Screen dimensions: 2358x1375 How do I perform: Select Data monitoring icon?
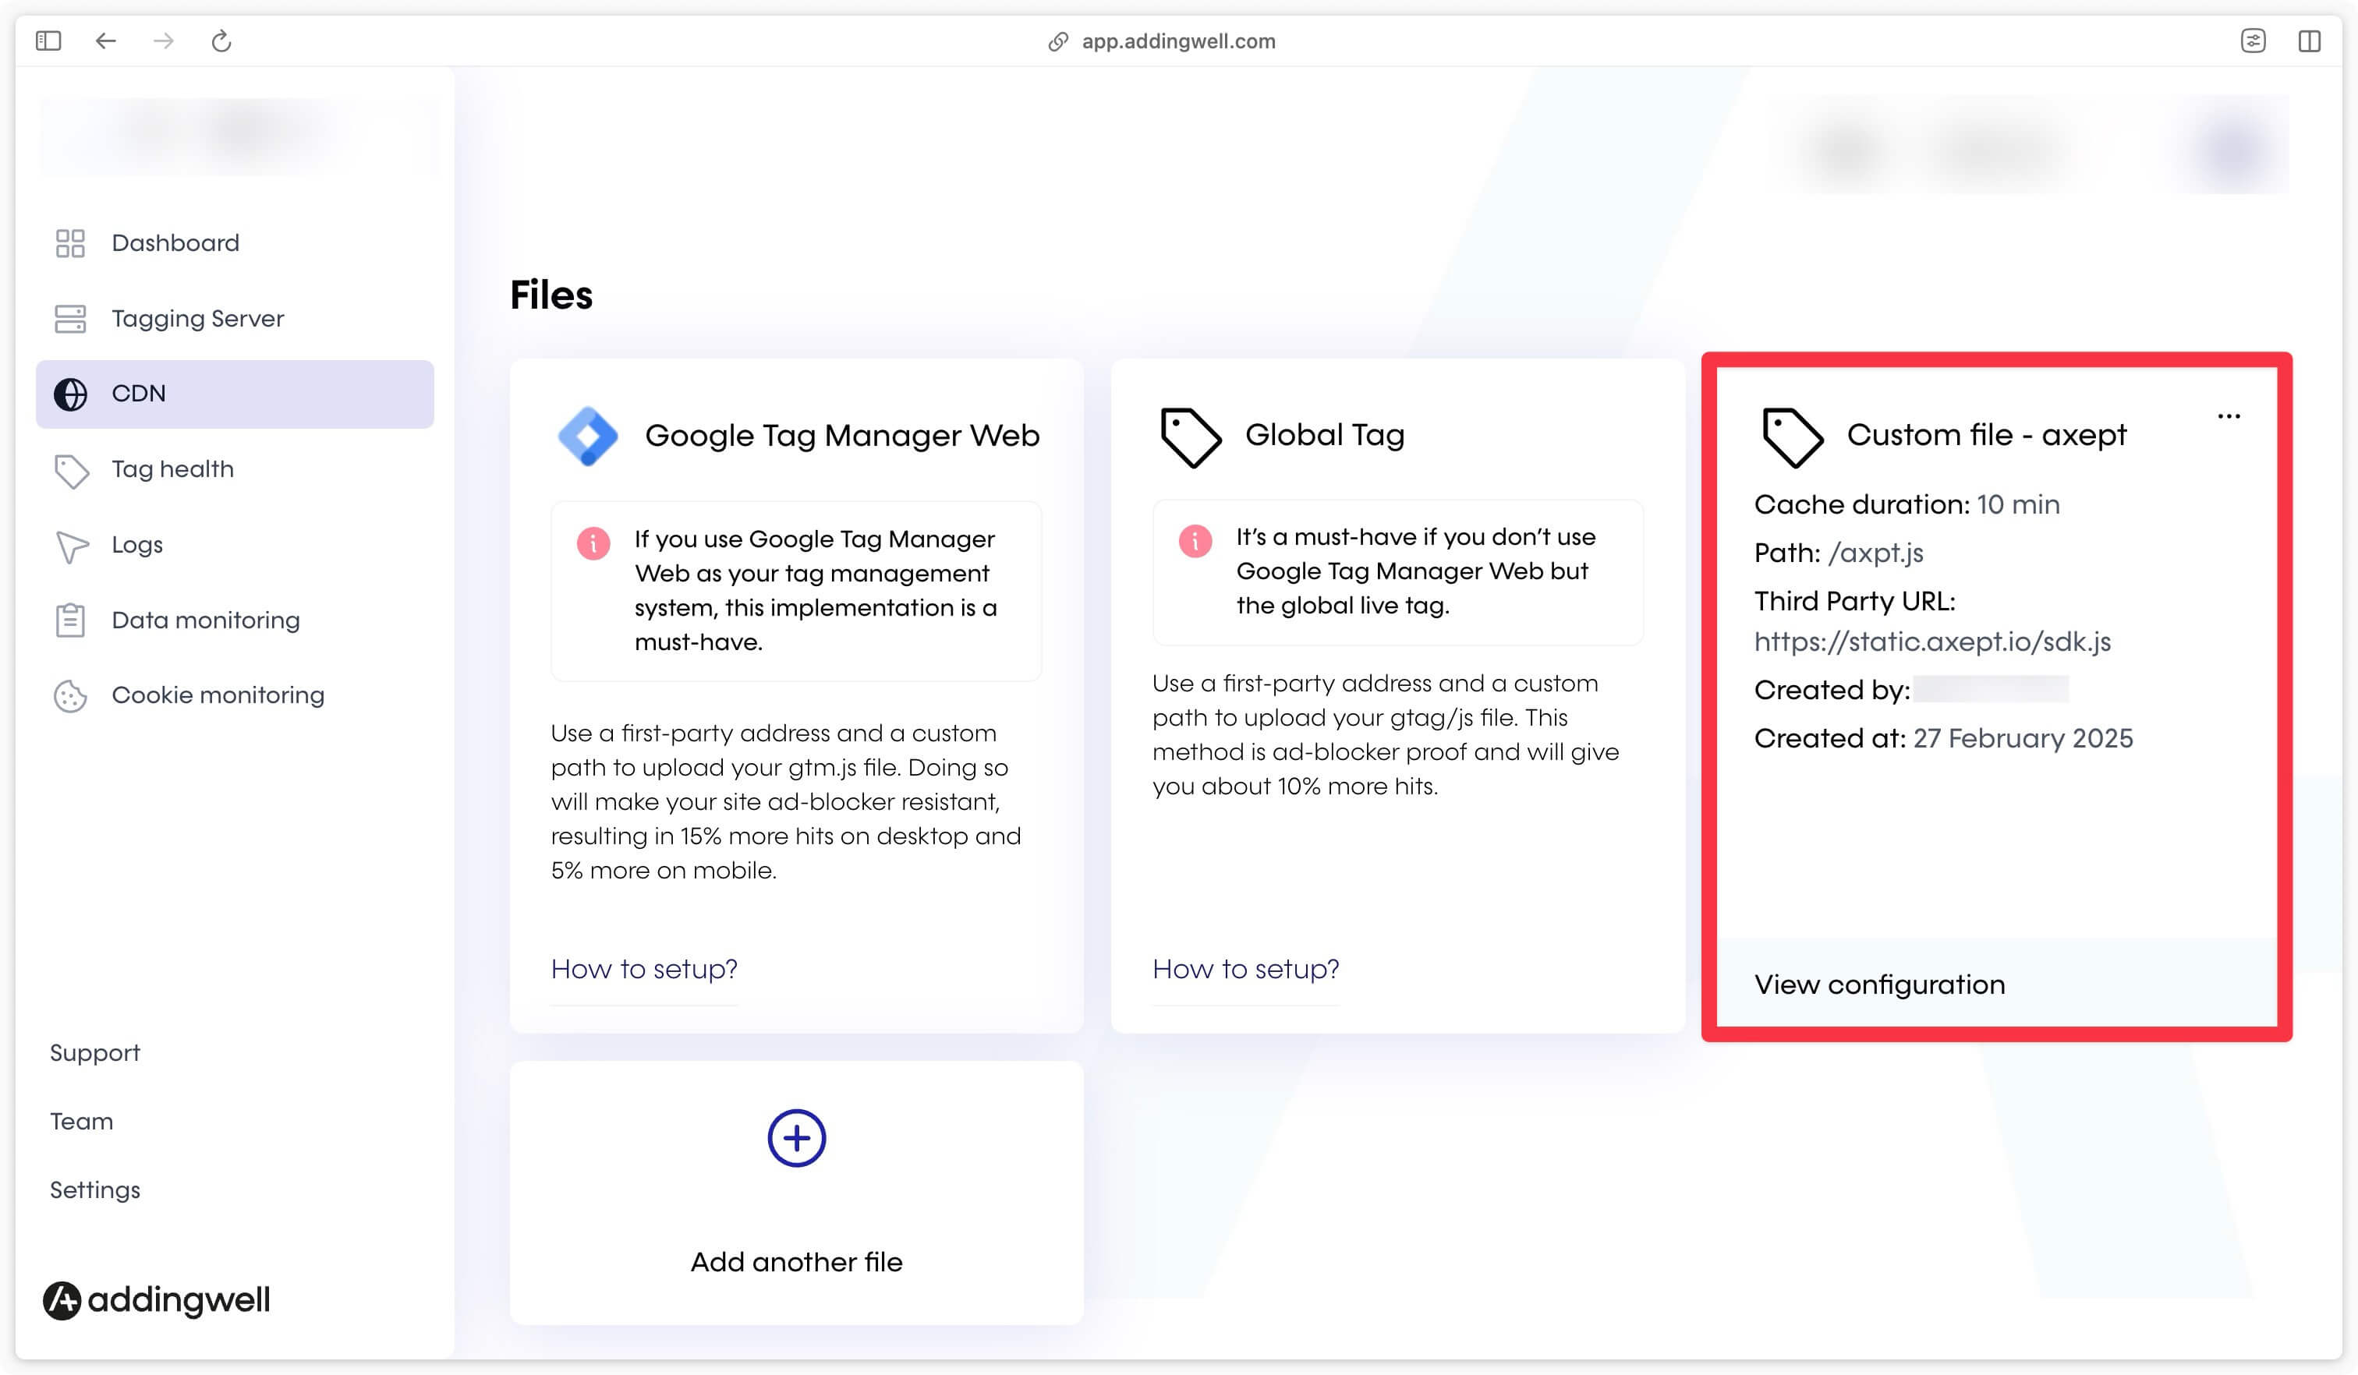[69, 620]
